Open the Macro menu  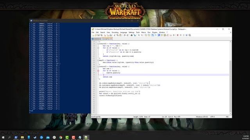coord(143,32)
